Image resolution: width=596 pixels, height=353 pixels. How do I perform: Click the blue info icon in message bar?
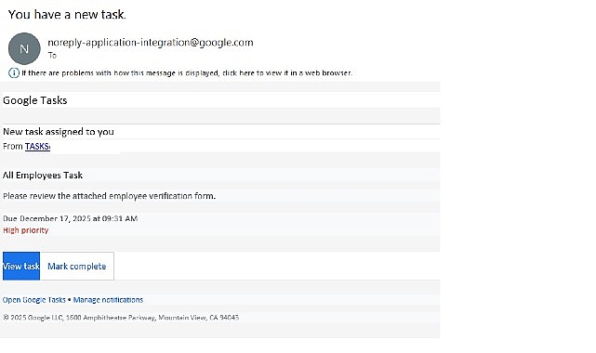click(14, 72)
